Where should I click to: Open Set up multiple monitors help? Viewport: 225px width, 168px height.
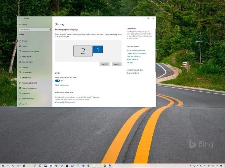click(x=136, y=50)
